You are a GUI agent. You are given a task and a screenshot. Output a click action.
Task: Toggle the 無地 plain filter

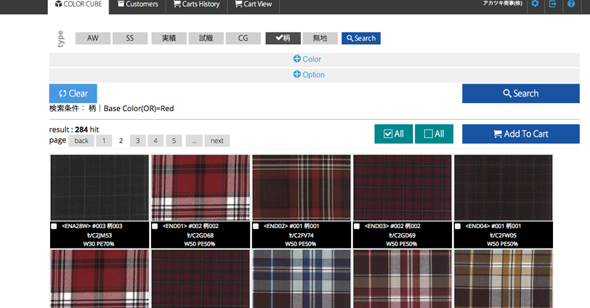coord(320,38)
